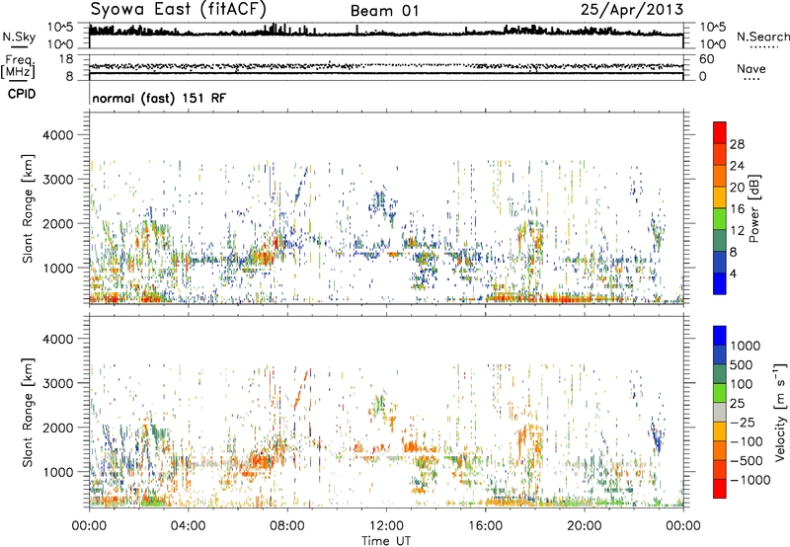Viewport: 790px width, 547px height.
Task: Click the "04:00" time tick label
Action: pos(188,526)
